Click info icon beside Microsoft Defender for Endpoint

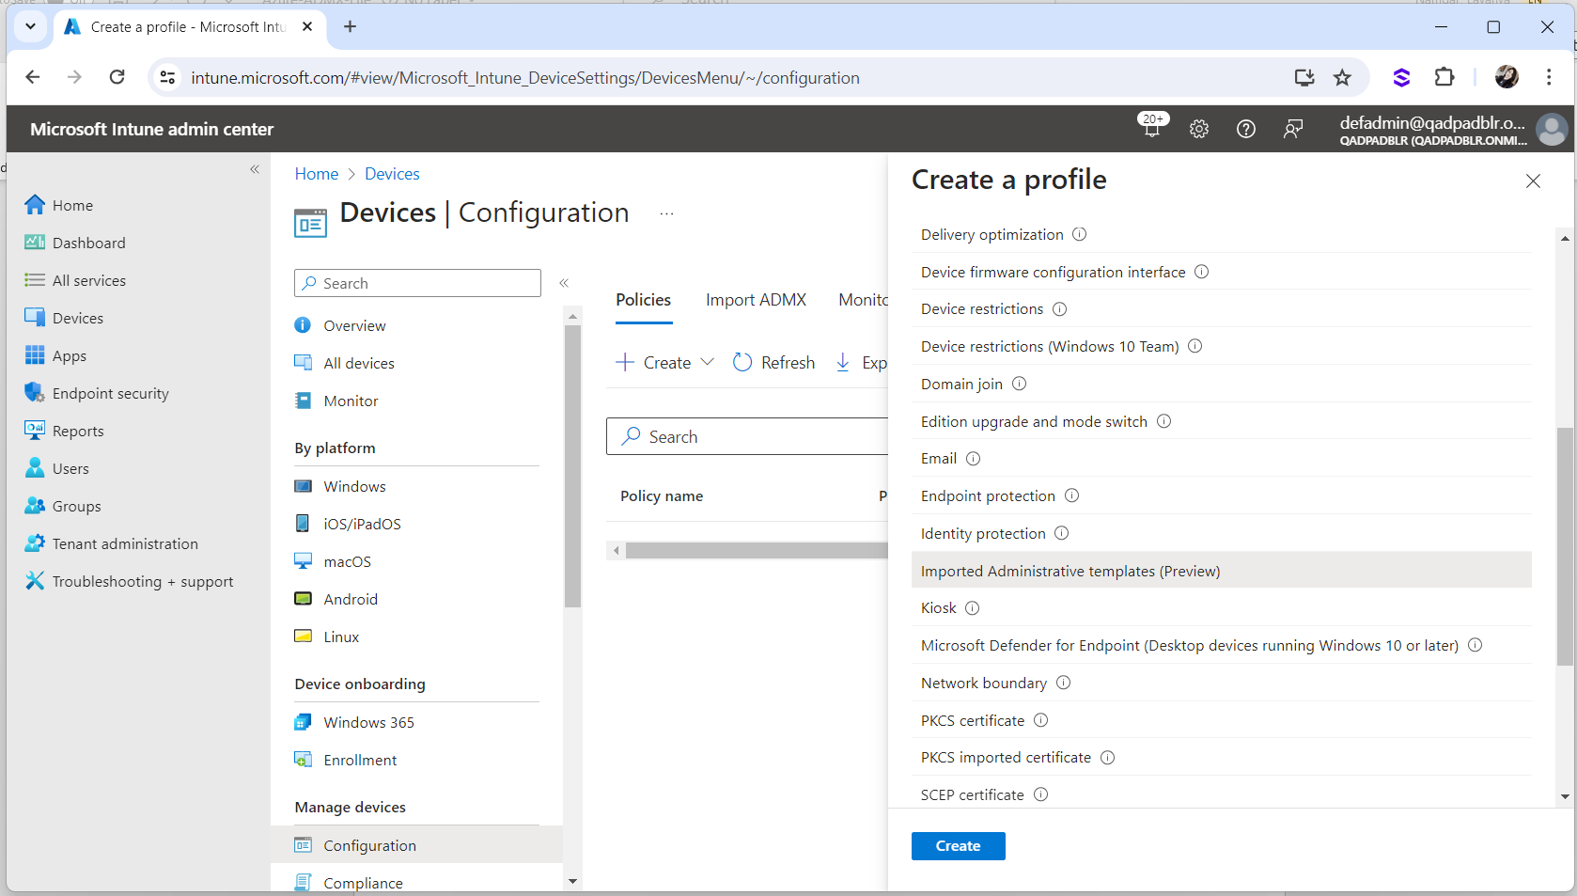pyautogui.click(x=1476, y=645)
